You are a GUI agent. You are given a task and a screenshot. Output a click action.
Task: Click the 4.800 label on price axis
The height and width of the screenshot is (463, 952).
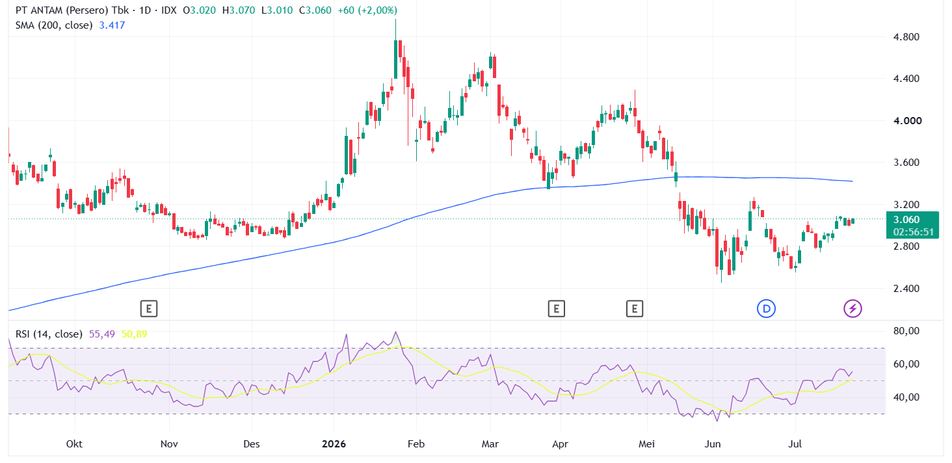click(x=906, y=37)
